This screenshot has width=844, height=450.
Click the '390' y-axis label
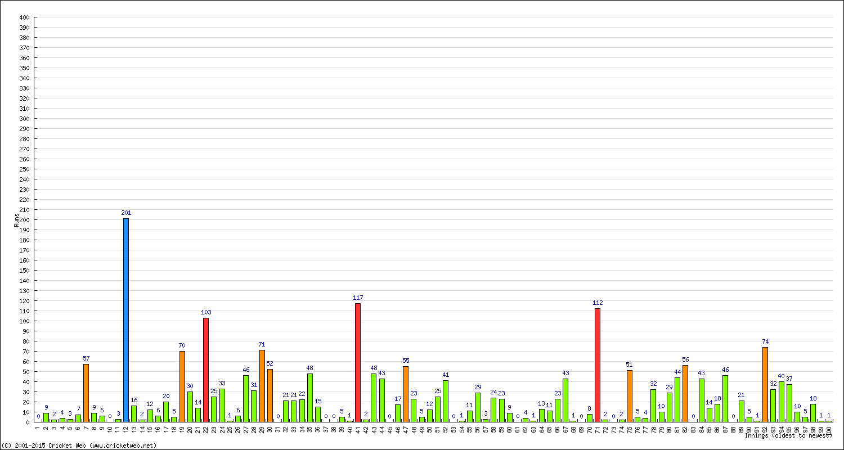(x=25, y=28)
